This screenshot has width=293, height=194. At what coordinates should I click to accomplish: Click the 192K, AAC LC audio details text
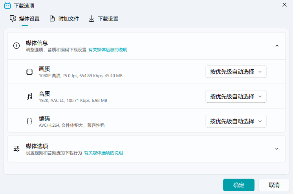(73, 100)
